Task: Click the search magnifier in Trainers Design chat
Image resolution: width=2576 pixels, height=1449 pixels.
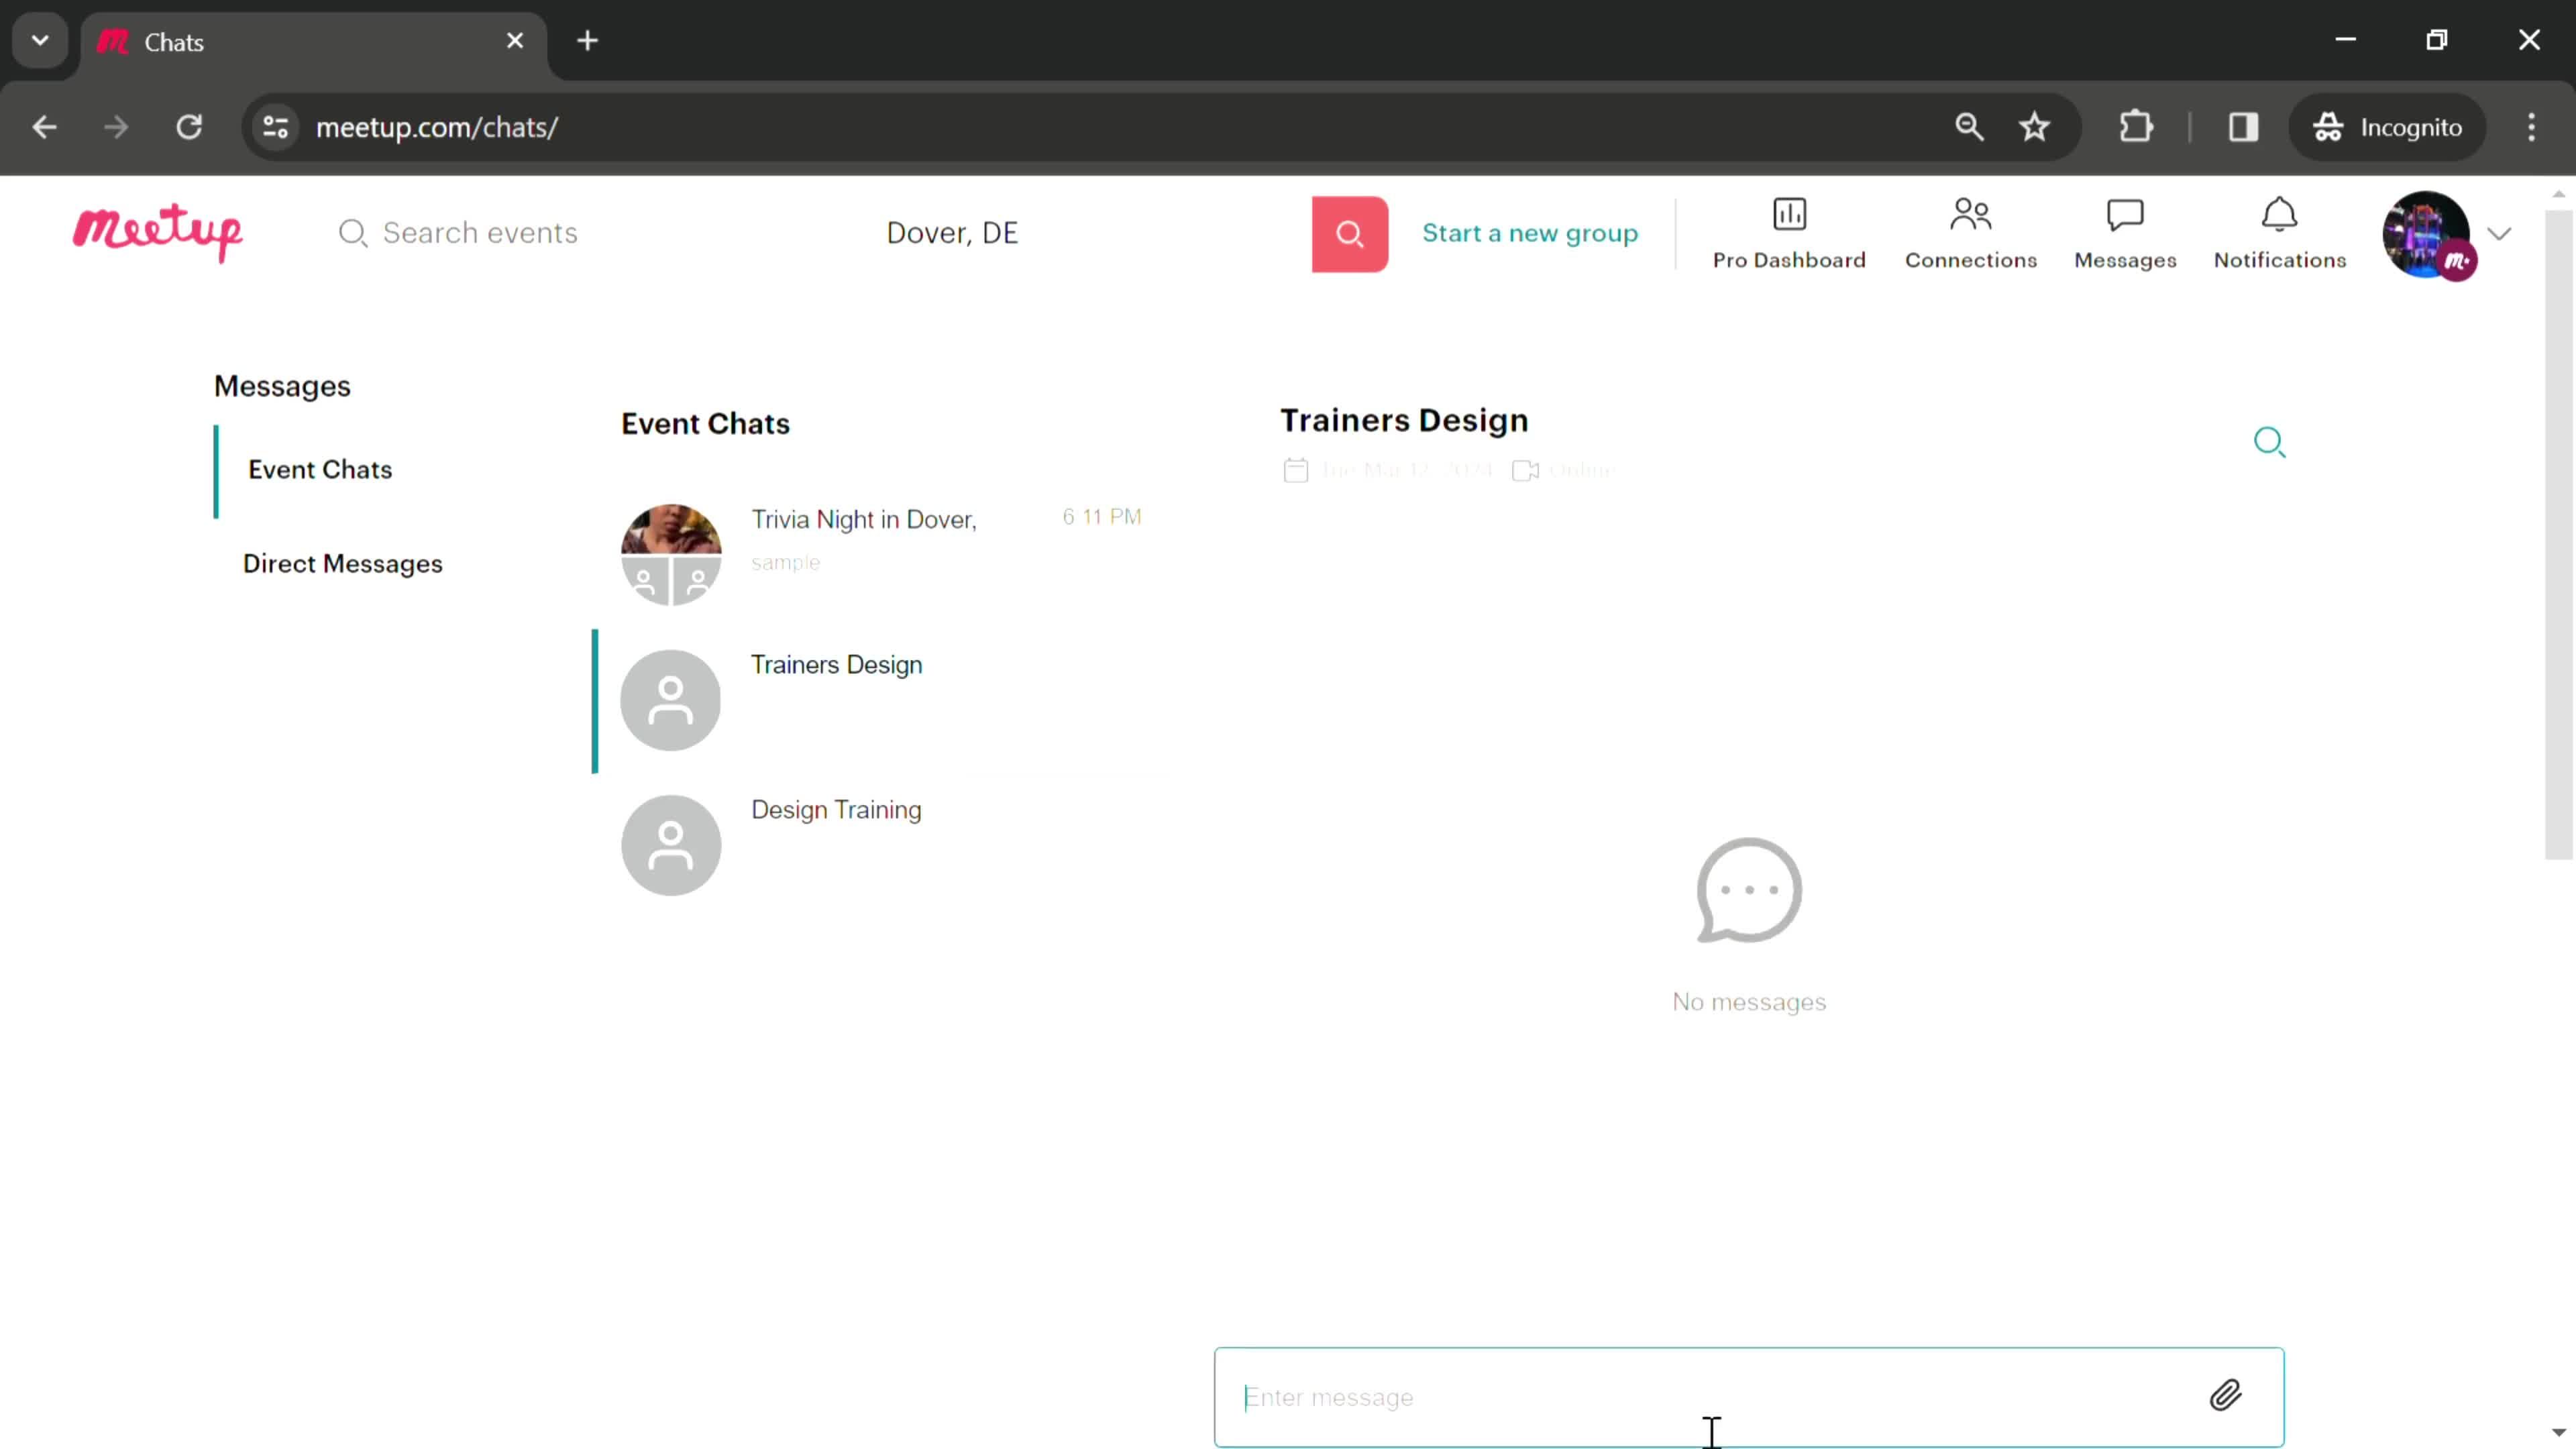Action: [x=2270, y=441]
